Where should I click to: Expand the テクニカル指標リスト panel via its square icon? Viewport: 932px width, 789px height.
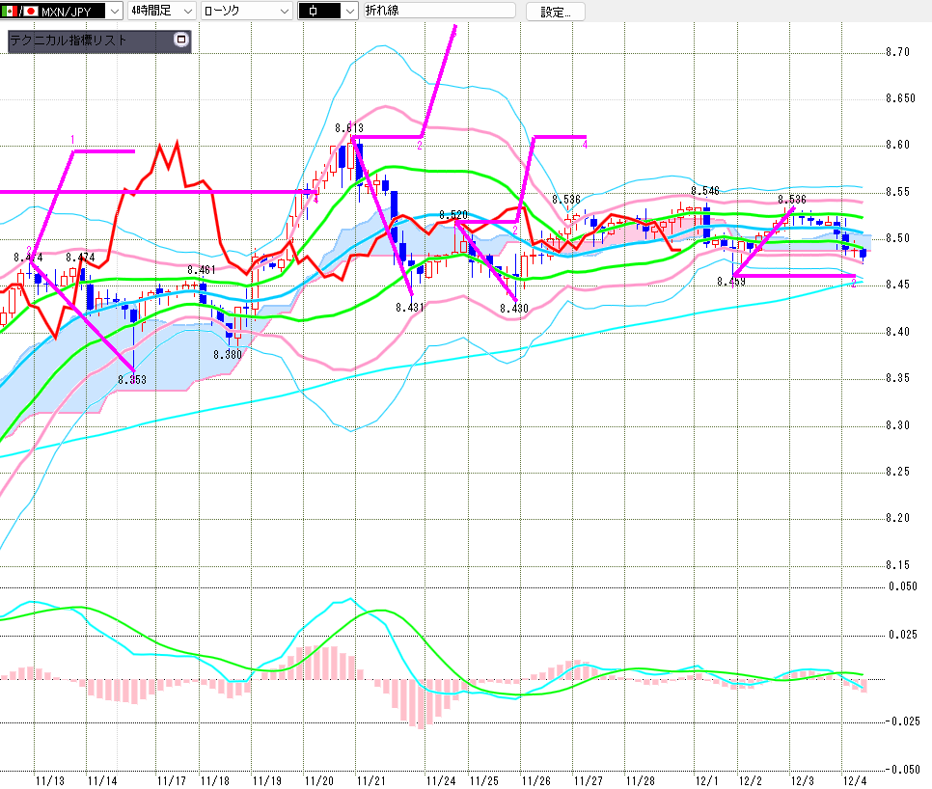tap(180, 41)
